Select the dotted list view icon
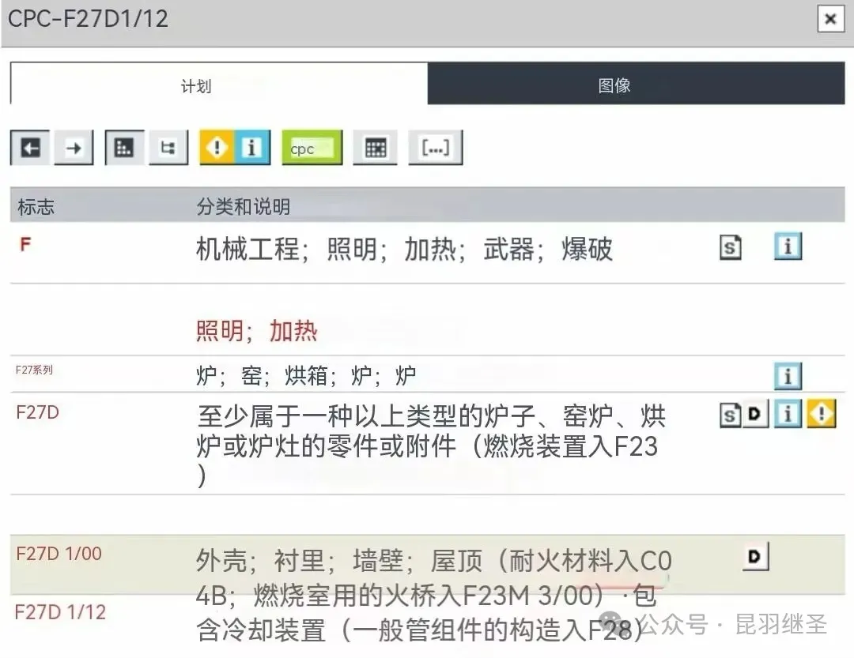854x658 pixels. (123, 148)
